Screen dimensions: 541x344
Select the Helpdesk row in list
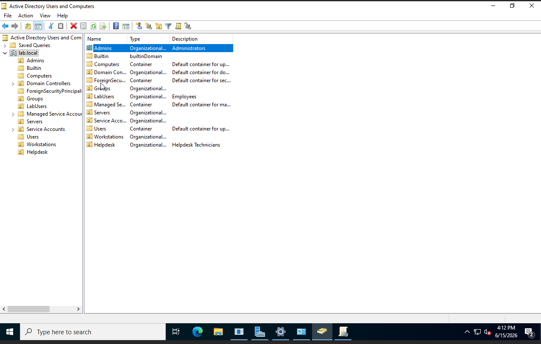(159, 145)
